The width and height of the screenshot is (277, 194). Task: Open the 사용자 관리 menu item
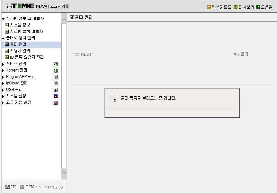point(20,51)
